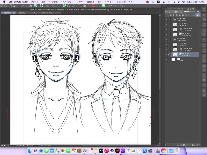Open the dropdown arrows beside the lasso selection icon
207x155 pixels.
[76, 6]
